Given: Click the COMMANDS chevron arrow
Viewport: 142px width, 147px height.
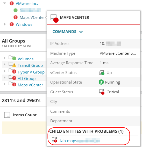Looking at the screenshot, I should click(81, 32).
